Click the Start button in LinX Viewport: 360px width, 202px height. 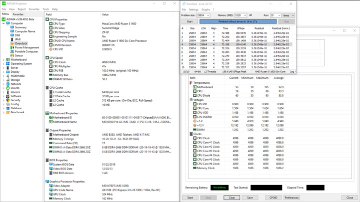[189, 21]
